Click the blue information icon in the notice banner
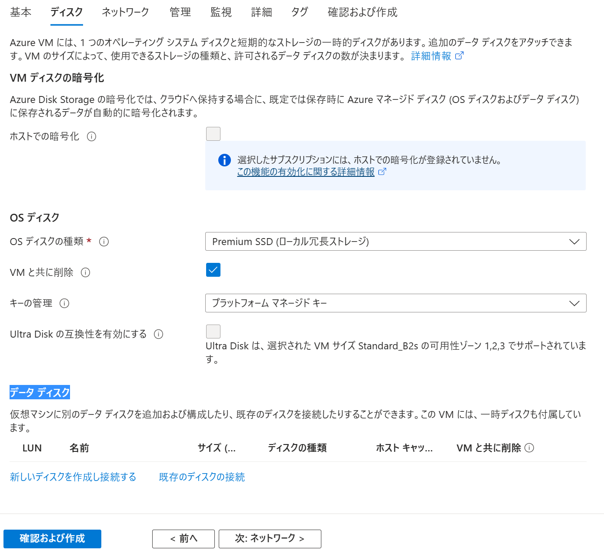This screenshot has width=604, height=557. click(x=224, y=160)
